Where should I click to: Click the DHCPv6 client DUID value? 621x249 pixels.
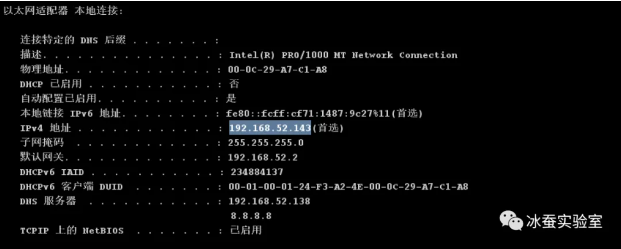point(349,187)
